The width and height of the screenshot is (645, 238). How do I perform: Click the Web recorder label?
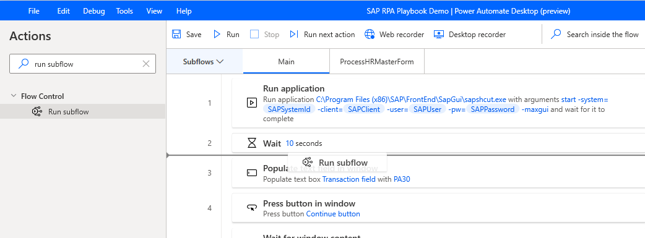click(402, 35)
